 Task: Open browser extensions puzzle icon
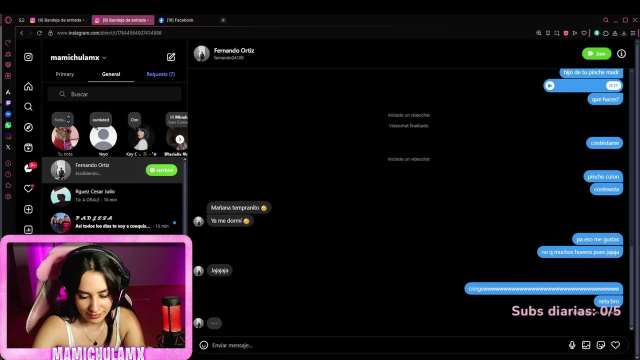pyautogui.click(x=606, y=33)
